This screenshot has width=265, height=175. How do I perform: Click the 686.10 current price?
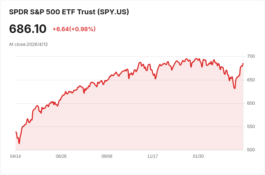(x=28, y=29)
